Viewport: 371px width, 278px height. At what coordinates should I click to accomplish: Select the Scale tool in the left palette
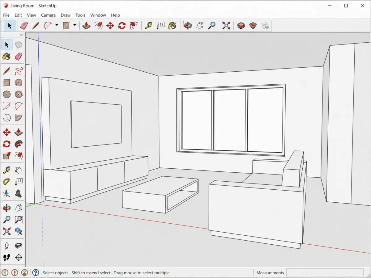(6, 156)
